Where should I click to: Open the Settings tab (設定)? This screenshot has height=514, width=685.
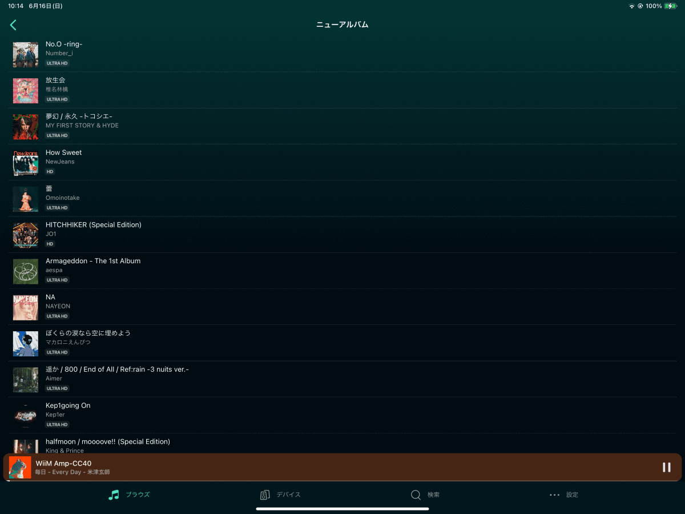[564, 495]
